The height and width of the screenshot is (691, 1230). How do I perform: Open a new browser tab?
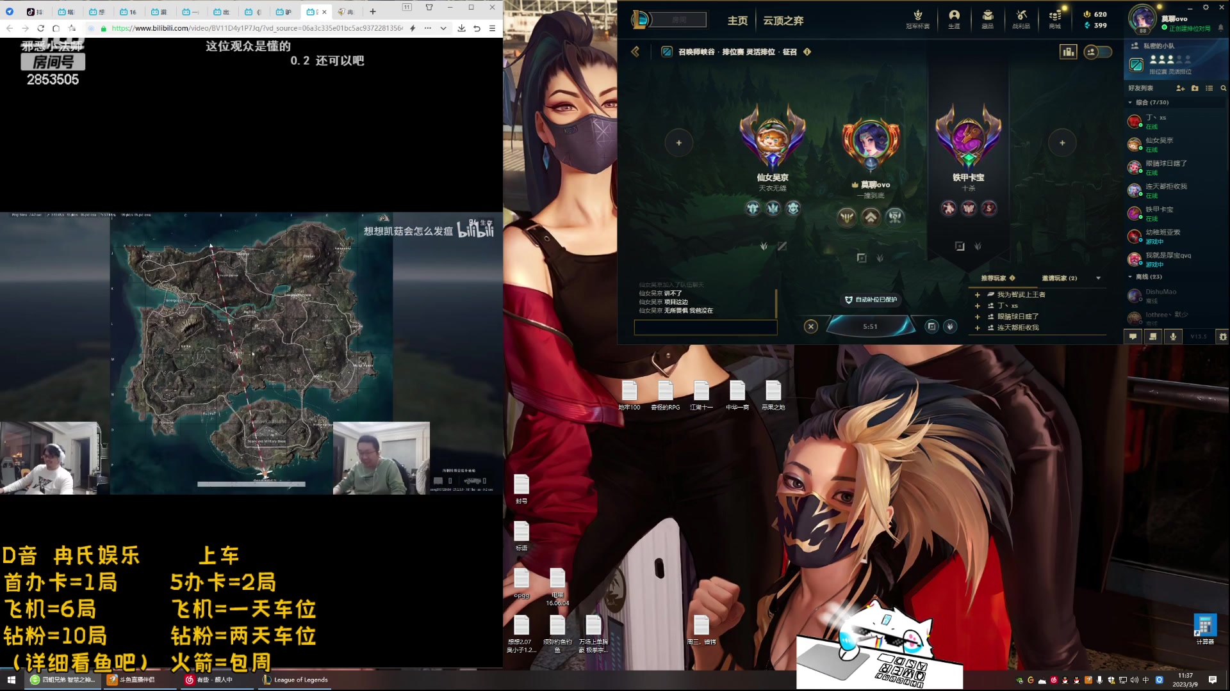click(372, 12)
